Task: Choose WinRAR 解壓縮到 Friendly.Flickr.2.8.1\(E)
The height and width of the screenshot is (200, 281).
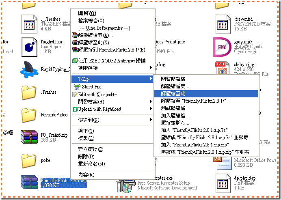Action: click(x=113, y=50)
